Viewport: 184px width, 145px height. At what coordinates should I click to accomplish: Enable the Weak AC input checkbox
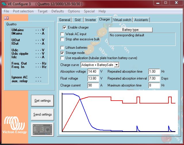pos(62,34)
